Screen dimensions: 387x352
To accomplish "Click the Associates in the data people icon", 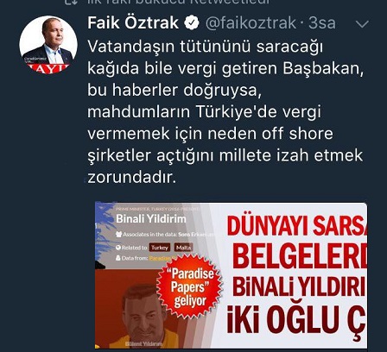I will 118,235.
